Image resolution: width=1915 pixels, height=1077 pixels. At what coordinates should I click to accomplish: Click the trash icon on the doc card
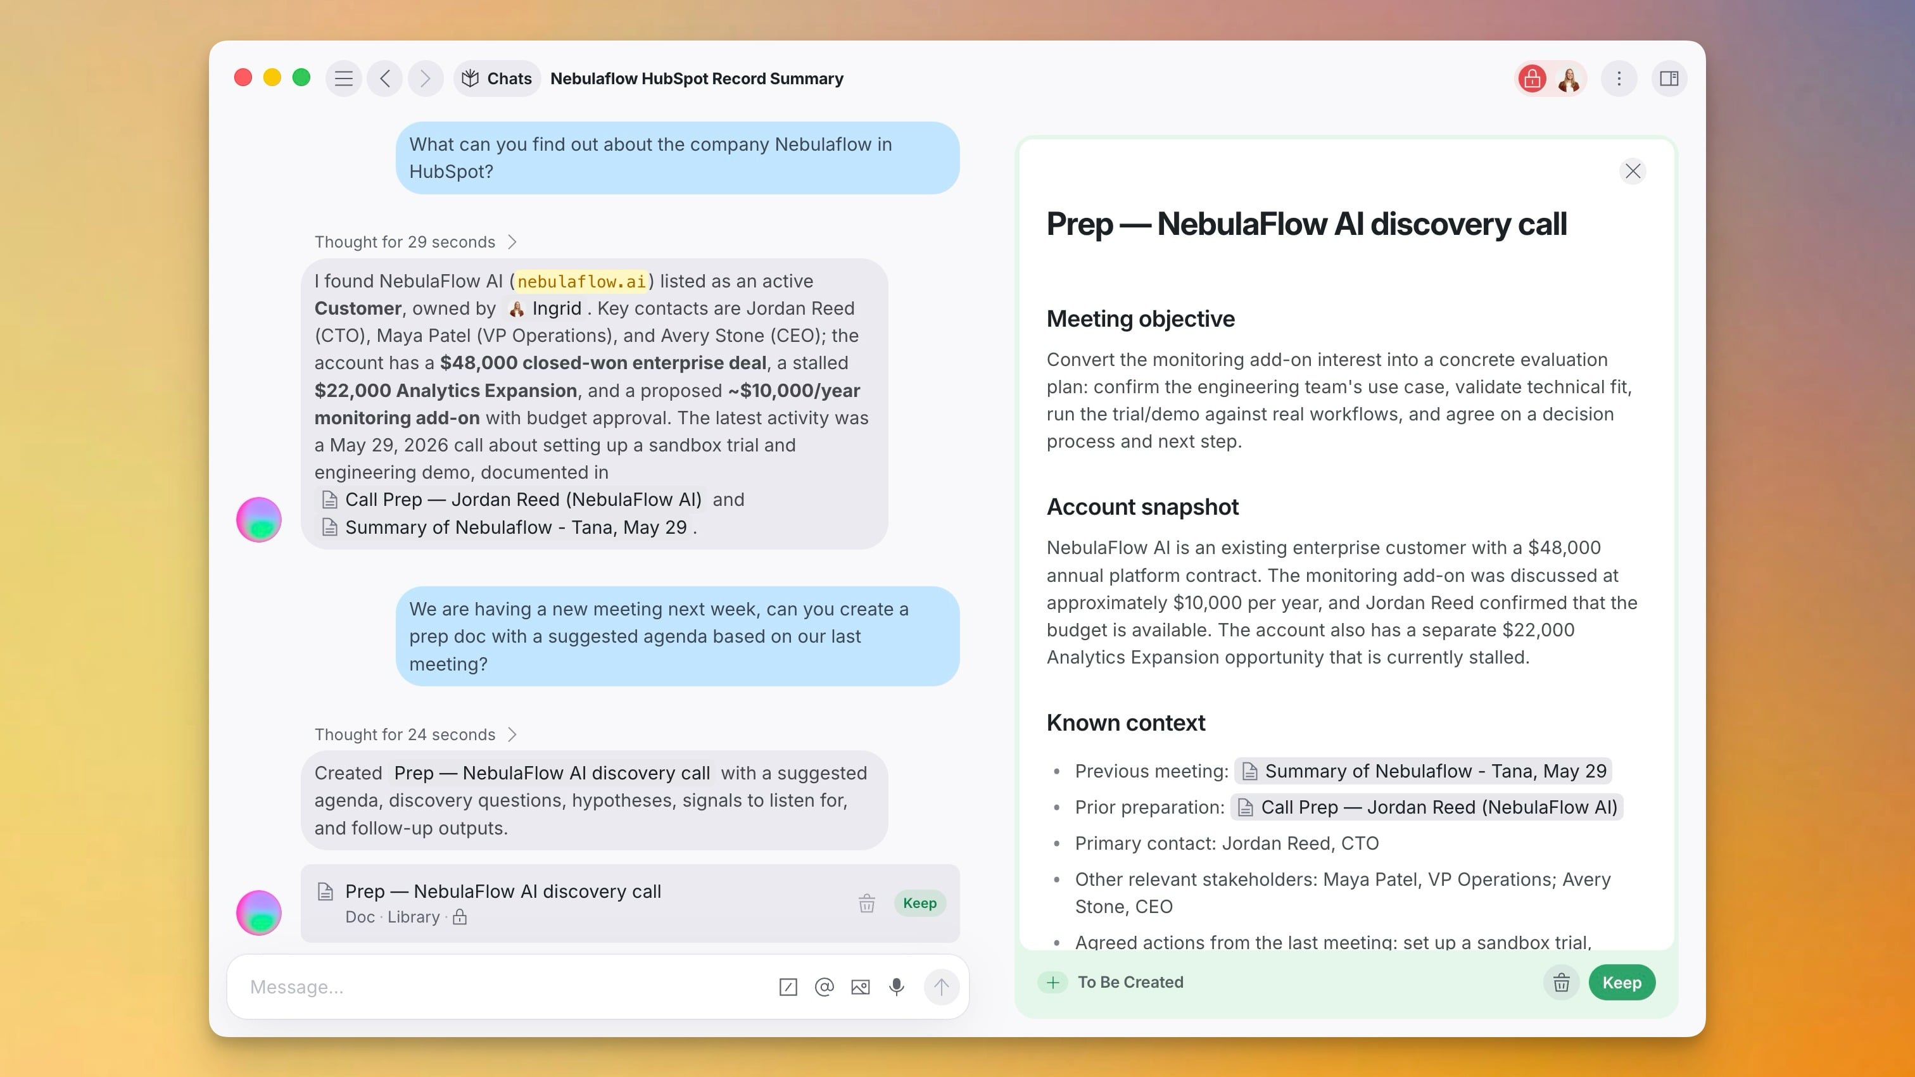click(x=867, y=903)
